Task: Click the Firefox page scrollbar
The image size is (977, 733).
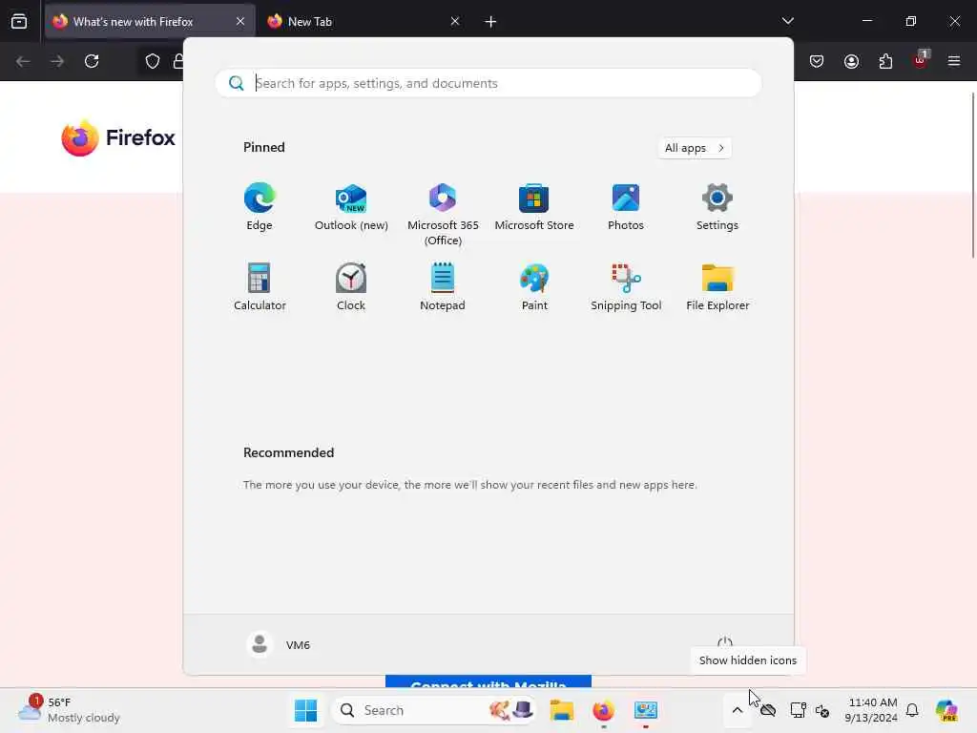Action: [972, 175]
